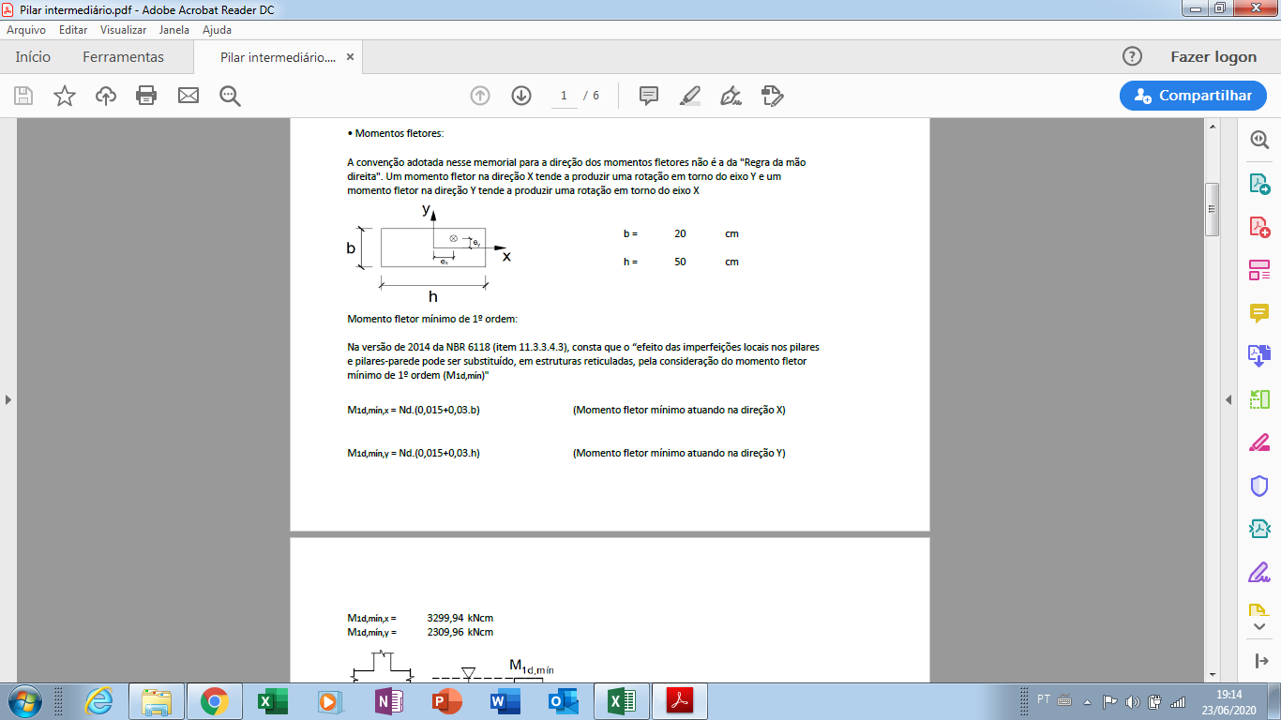
Task: Click the taskbar clock showing 19:14
Action: pos(1228,701)
